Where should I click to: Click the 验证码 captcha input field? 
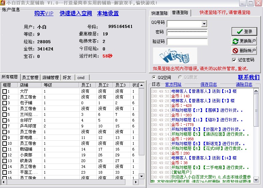[187, 42]
